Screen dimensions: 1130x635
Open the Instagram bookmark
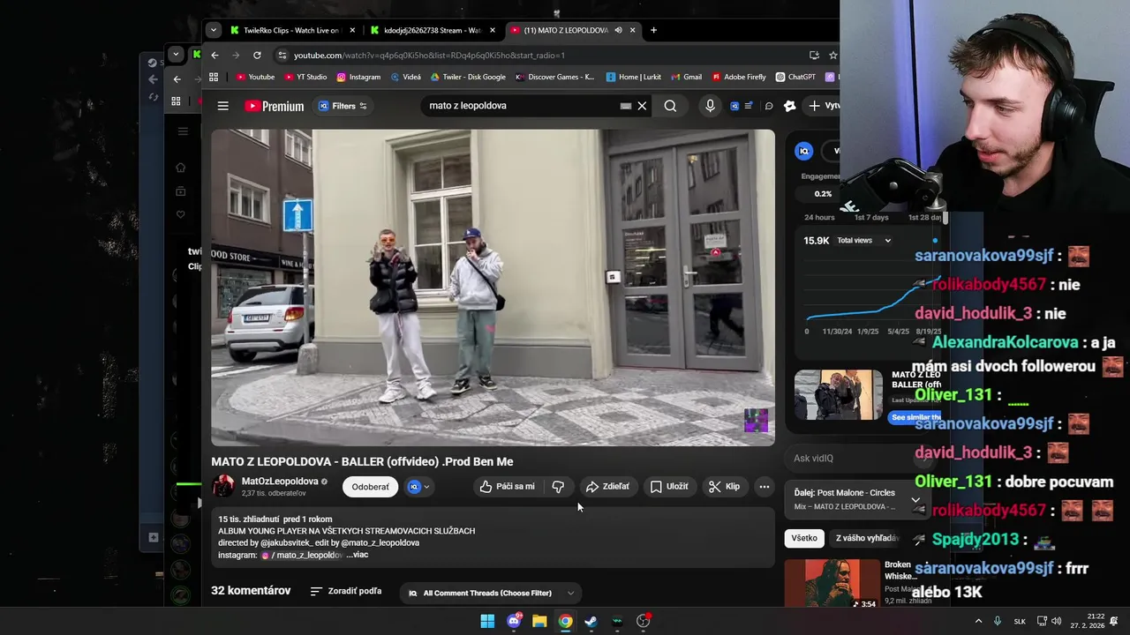[358, 77]
